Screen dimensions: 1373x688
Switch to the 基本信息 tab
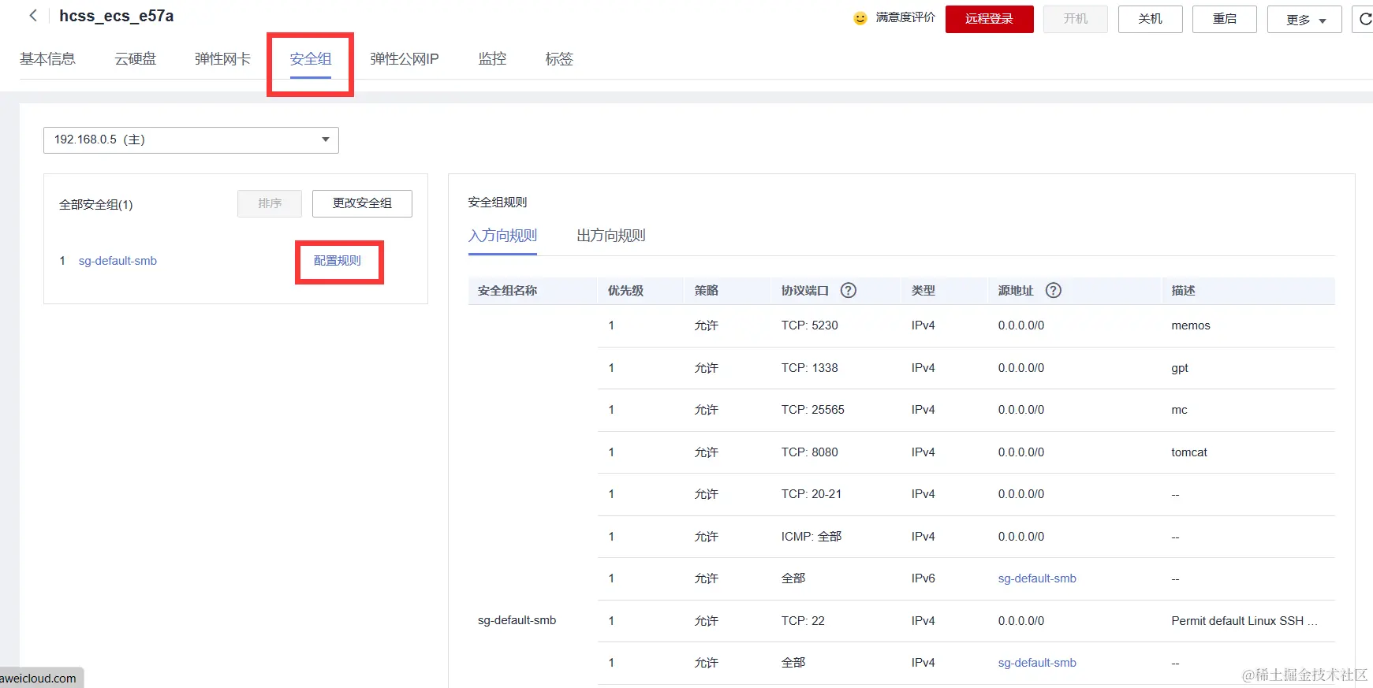47,59
